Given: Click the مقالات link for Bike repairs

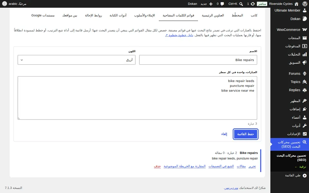Looking at the screenshot, I should coord(241,166).
